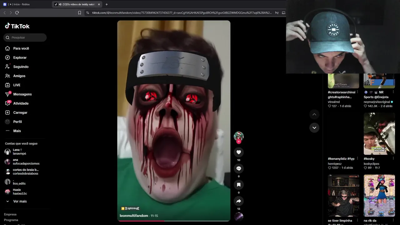Open the Perfil avatar icon
The height and width of the screenshot is (225, 400).
(x=7, y=122)
